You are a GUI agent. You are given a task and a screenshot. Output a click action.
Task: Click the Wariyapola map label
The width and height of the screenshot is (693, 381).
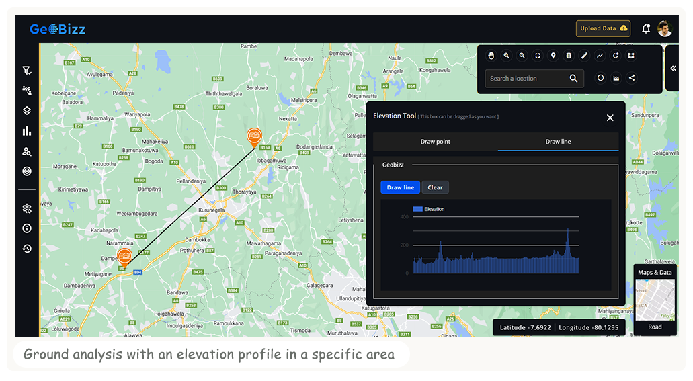pyautogui.click(x=137, y=114)
